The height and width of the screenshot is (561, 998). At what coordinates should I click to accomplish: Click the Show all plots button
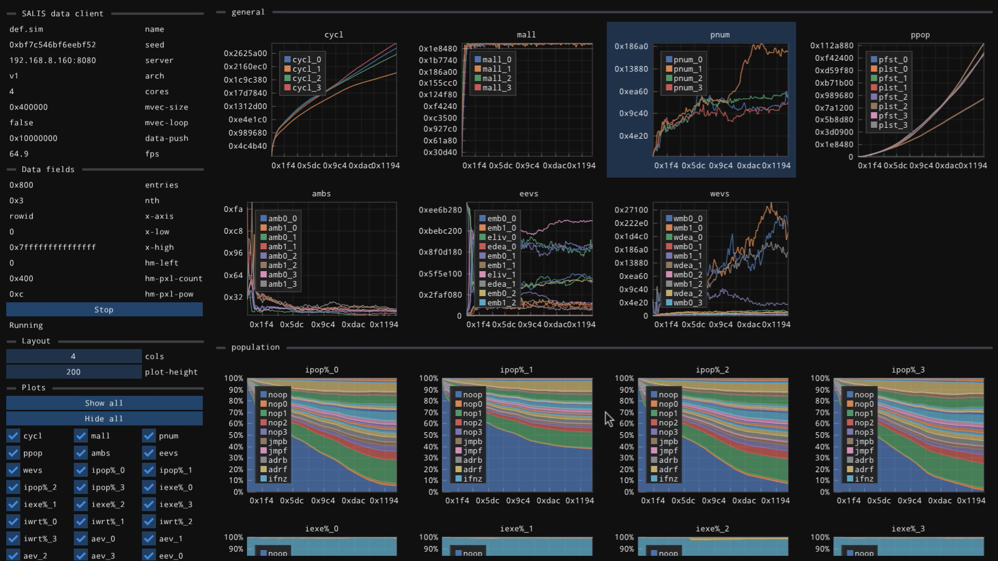point(104,403)
